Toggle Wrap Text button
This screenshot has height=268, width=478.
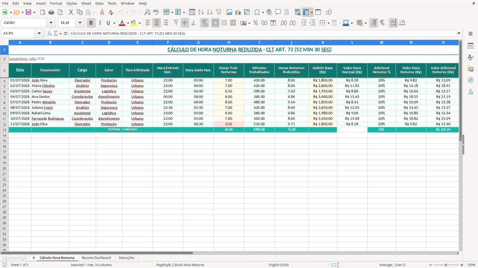pos(205,23)
